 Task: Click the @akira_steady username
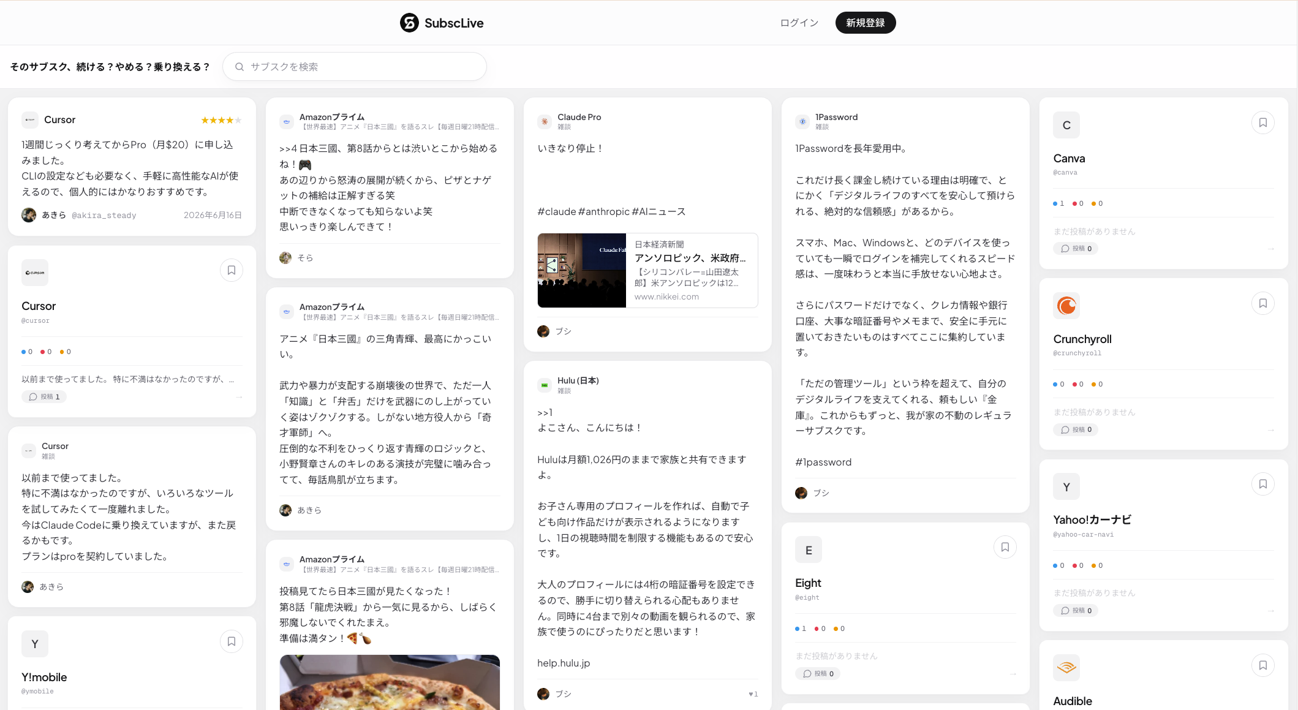(x=104, y=216)
